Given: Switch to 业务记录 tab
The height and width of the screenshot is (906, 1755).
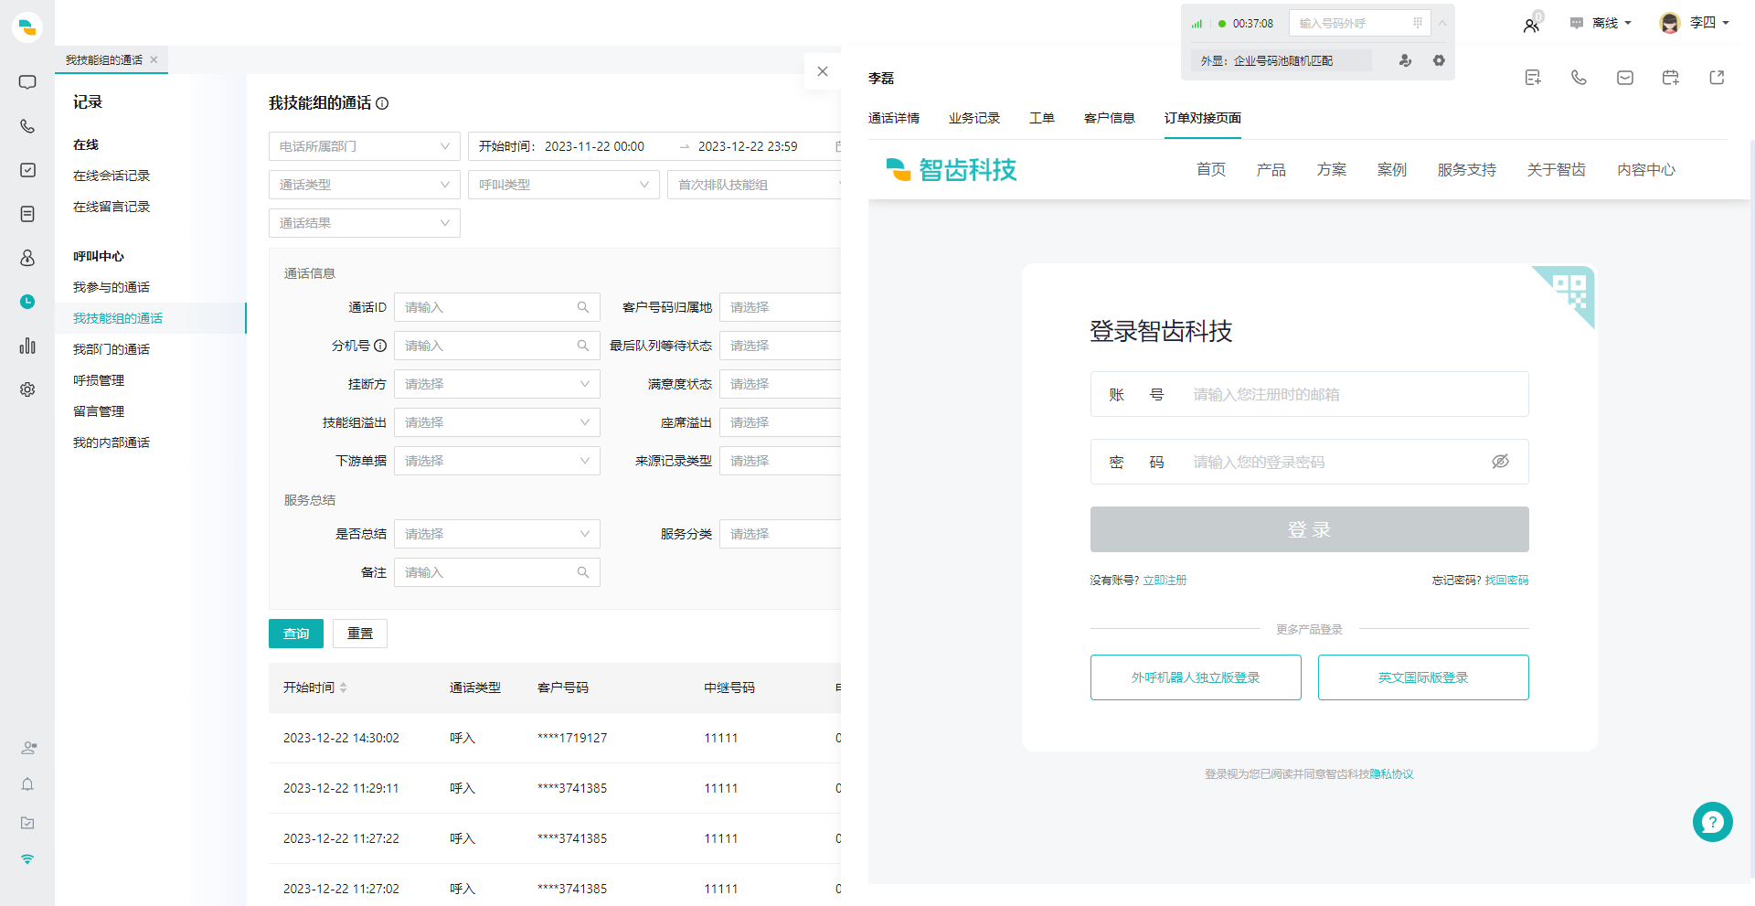Looking at the screenshot, I should [974, 118].
